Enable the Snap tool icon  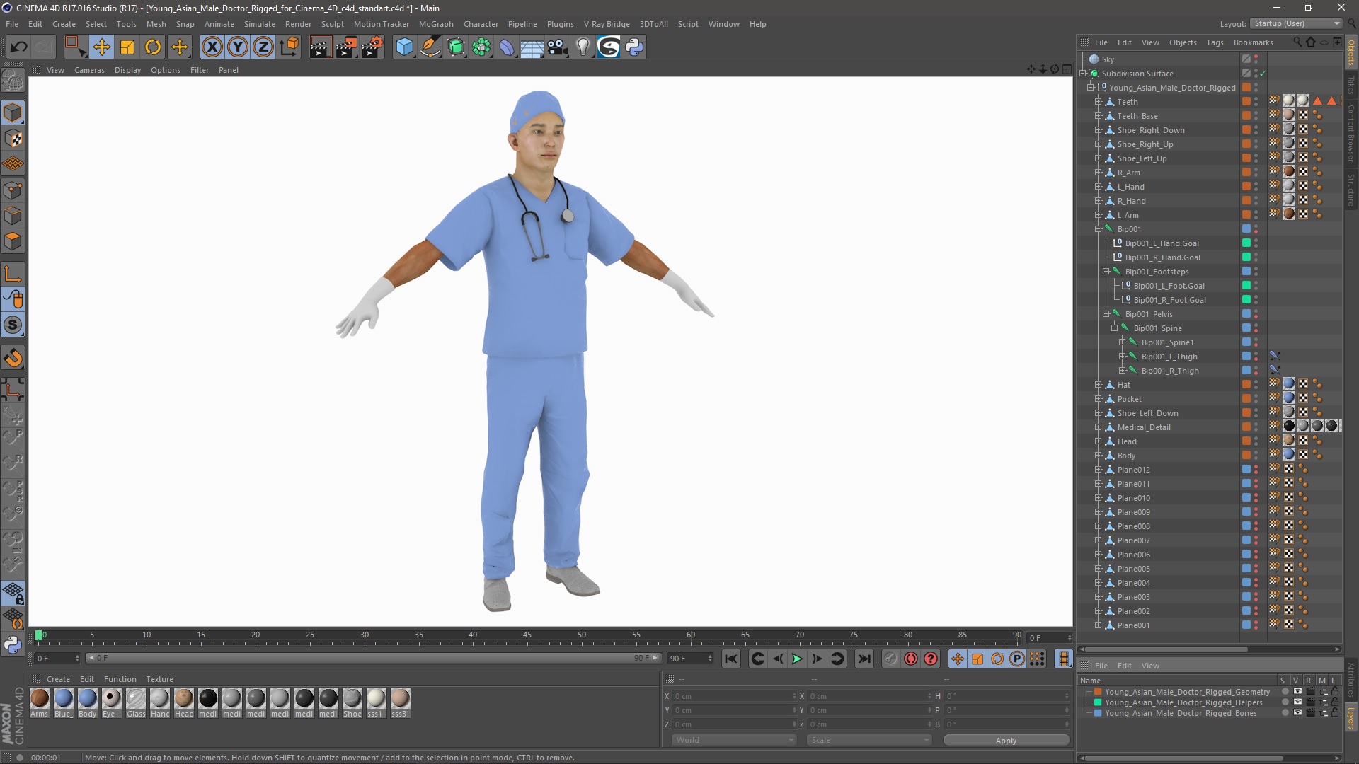(x=14, y=357)
